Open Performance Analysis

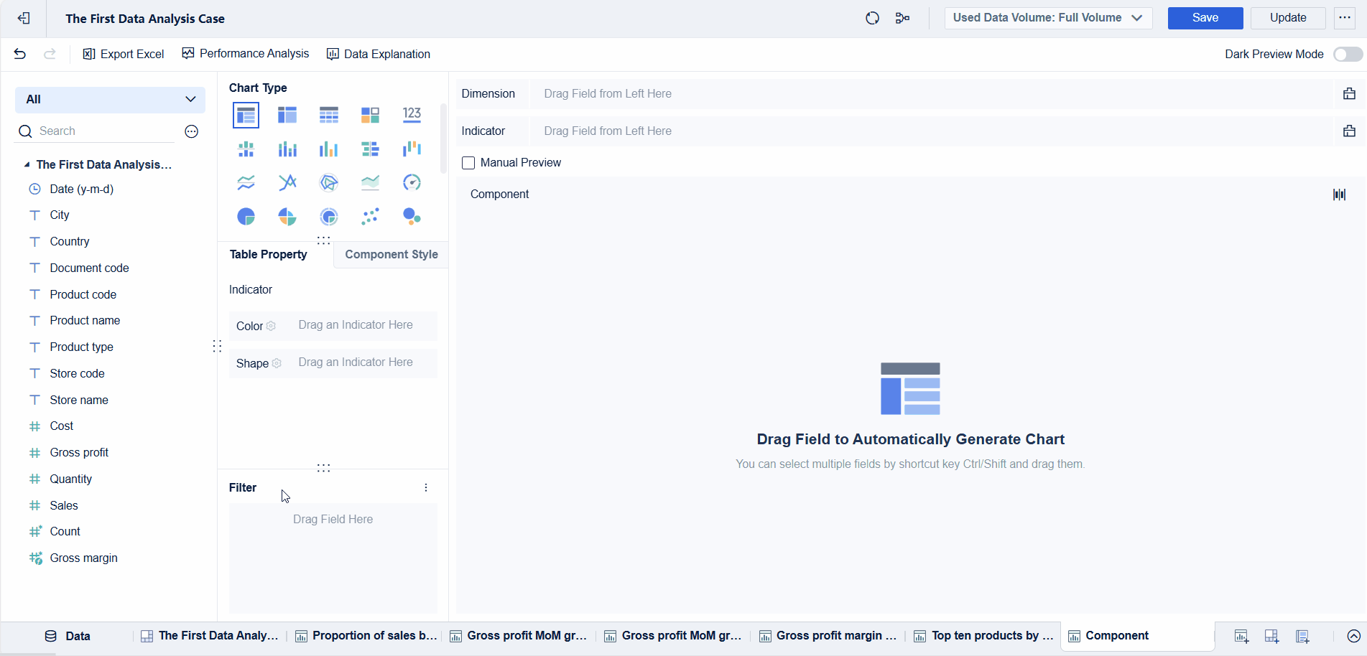tap(246, 54)
